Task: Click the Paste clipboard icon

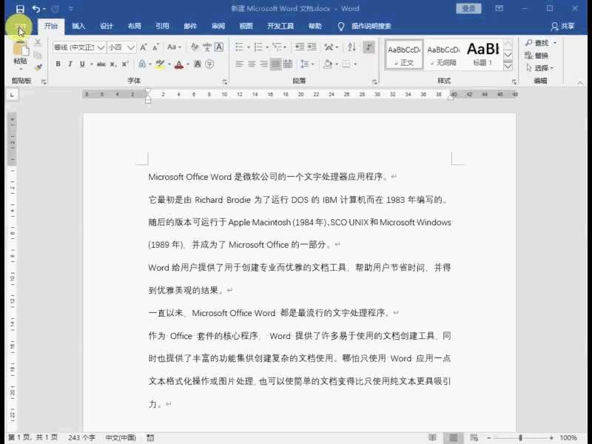Action: coord(21,50)
